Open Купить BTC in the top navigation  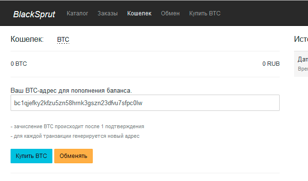(205, 13)
